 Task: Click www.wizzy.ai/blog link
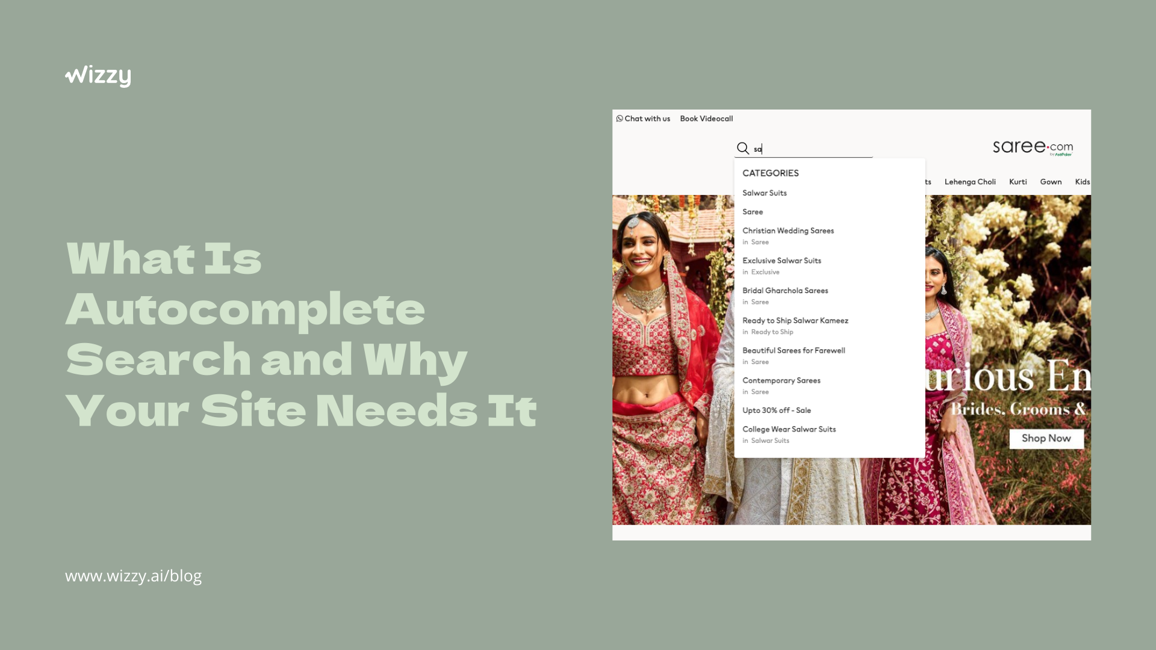tap(134, 575)
